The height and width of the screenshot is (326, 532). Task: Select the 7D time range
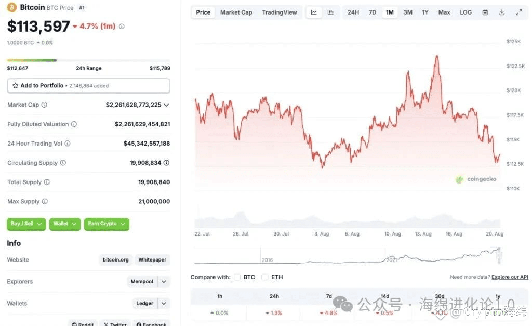click(372, 12)
